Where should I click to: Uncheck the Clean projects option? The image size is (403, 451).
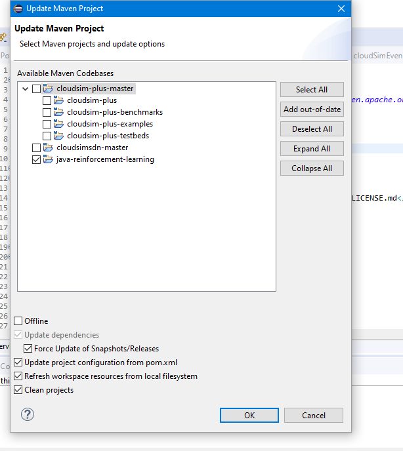click(x=18, y=390)
